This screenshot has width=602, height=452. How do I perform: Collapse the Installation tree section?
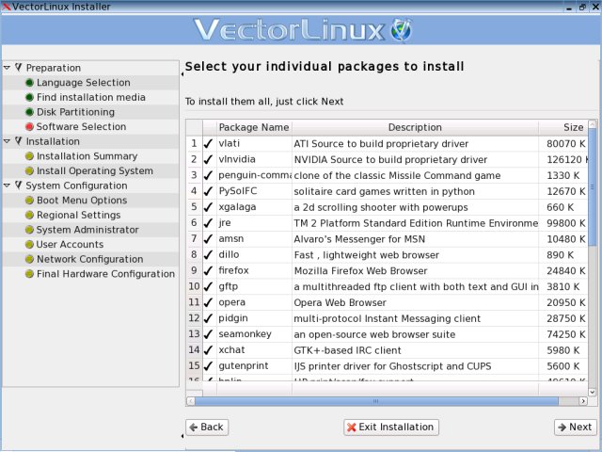(x=7, y=141)
